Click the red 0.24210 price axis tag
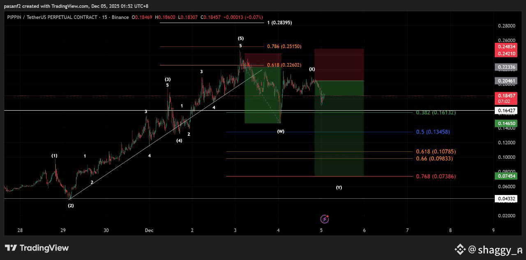Image resolution: width=526 pixels, height=260 pixels. pos(507,53)
